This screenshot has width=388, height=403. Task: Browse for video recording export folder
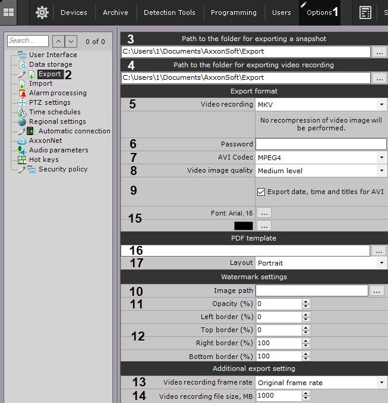pyautogui.click(x=380, y=78)
